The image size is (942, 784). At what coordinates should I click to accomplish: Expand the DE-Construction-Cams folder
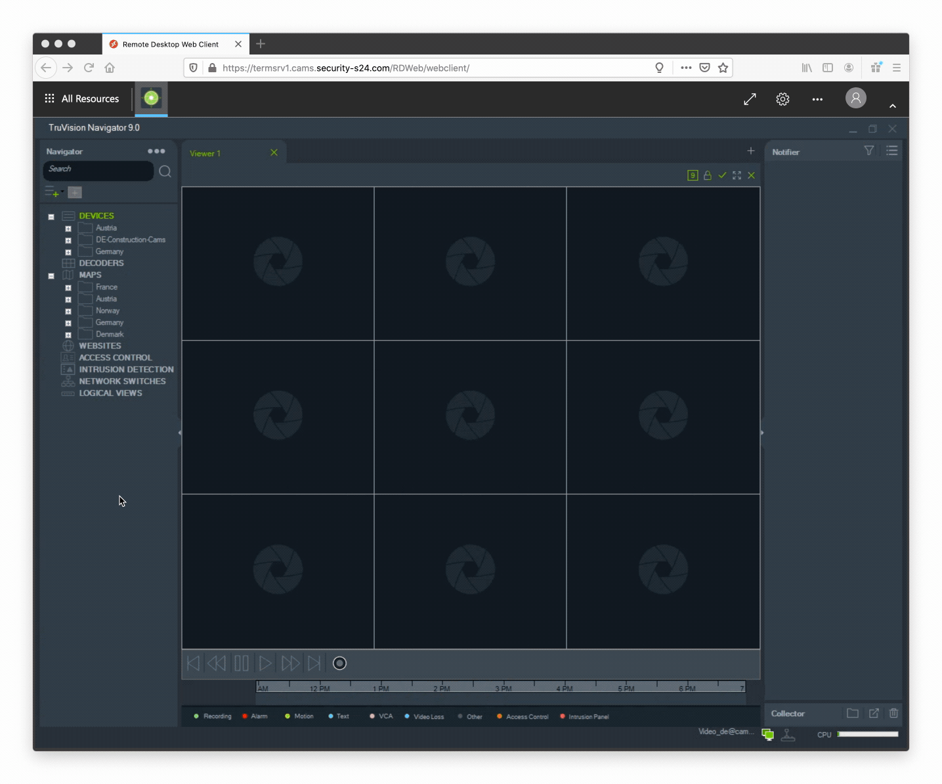68,241
